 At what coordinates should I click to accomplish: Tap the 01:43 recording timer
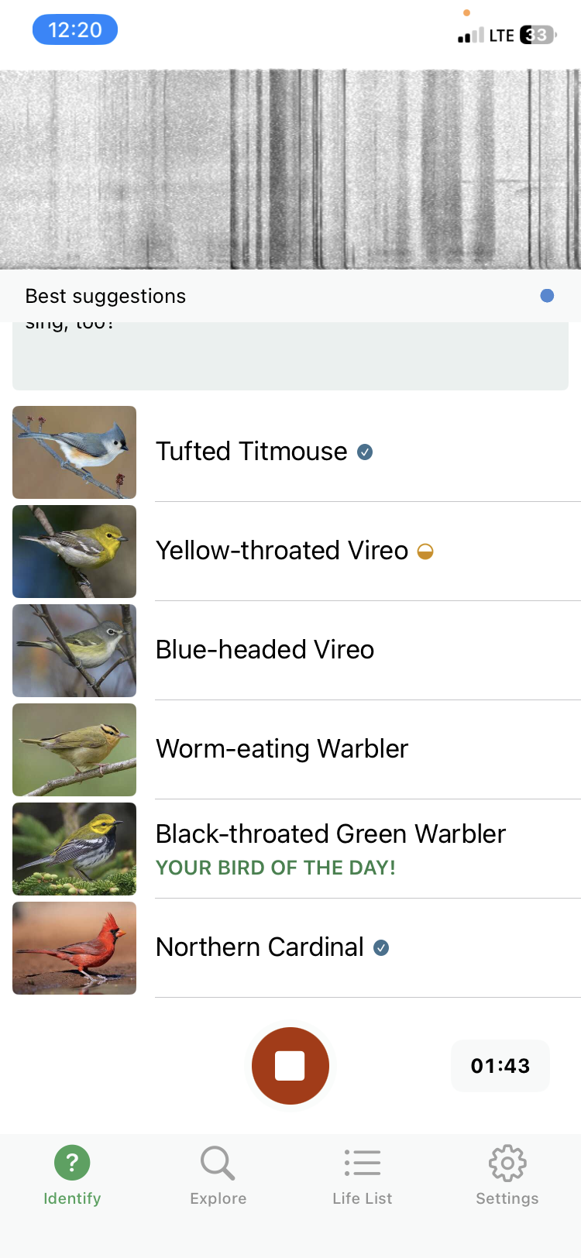(500, 1066)
